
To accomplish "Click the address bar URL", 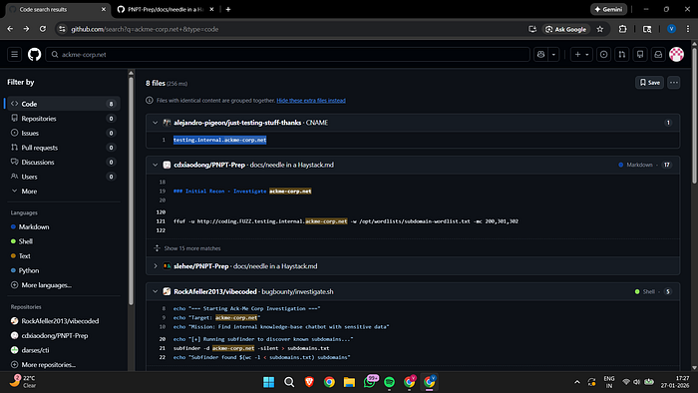I will (x=145, y=29).
